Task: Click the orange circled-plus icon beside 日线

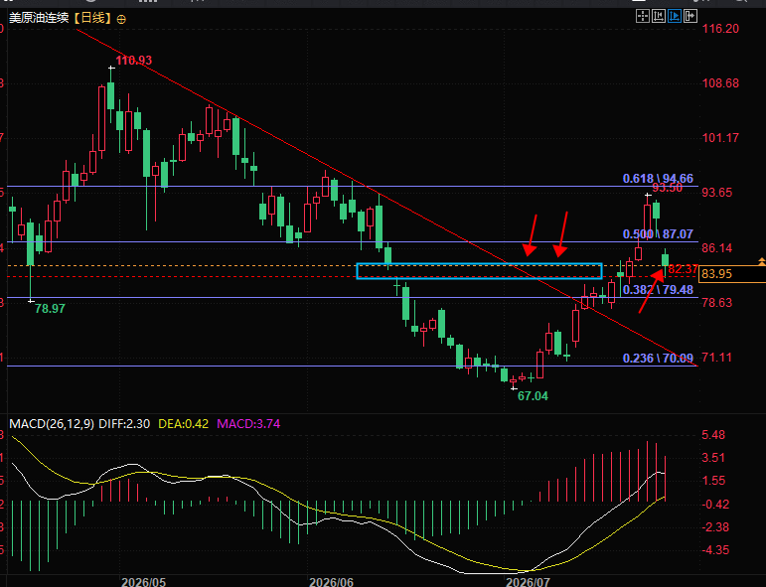Action: (121, 20)
